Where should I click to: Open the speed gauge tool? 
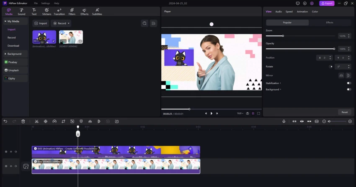tap(54, 121)
